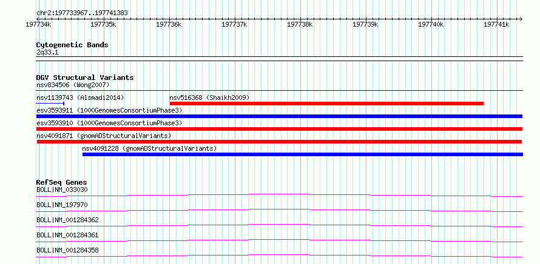Click the blue esv3593911 variant bar

tap(279, 116)
